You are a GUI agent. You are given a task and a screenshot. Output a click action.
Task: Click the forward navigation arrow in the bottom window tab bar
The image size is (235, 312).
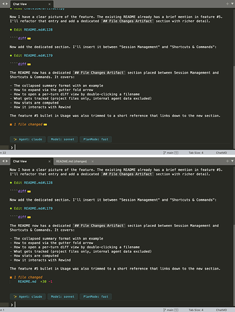7,161
